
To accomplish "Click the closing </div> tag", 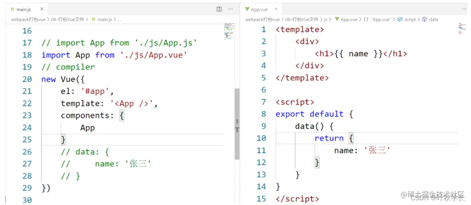I will point(310,66).
